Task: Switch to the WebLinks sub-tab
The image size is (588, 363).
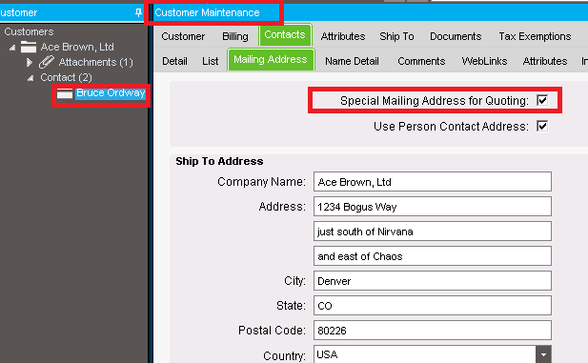Action: (x=484, y=61)
